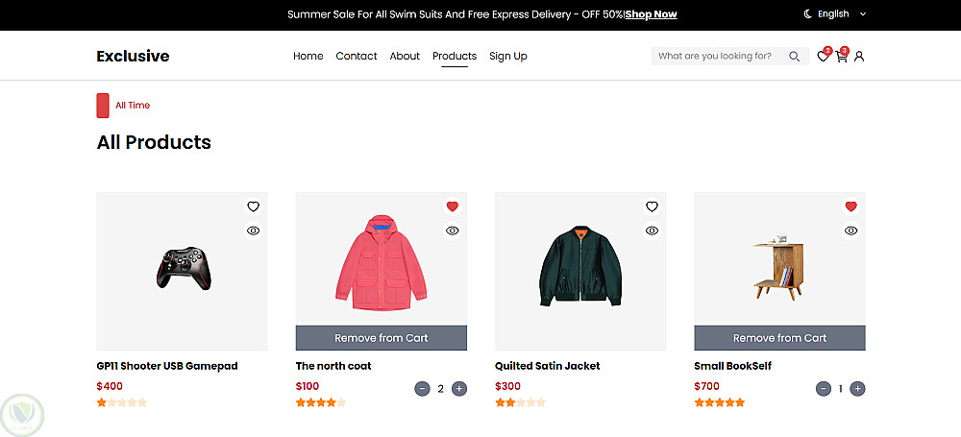This screenshot has height=437, width=961.
Task: Increase The north coat quantity
Action: point(459,389)
